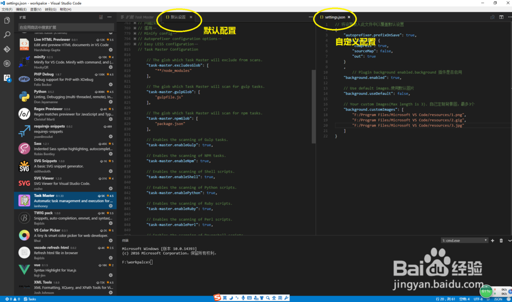512x302 pixels.
Task: Click line and column indicator 行 20, 列 61
Action: click(x=445, y=299)
